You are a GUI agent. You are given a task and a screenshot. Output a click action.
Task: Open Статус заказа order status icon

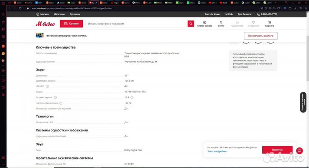(205, 24)
